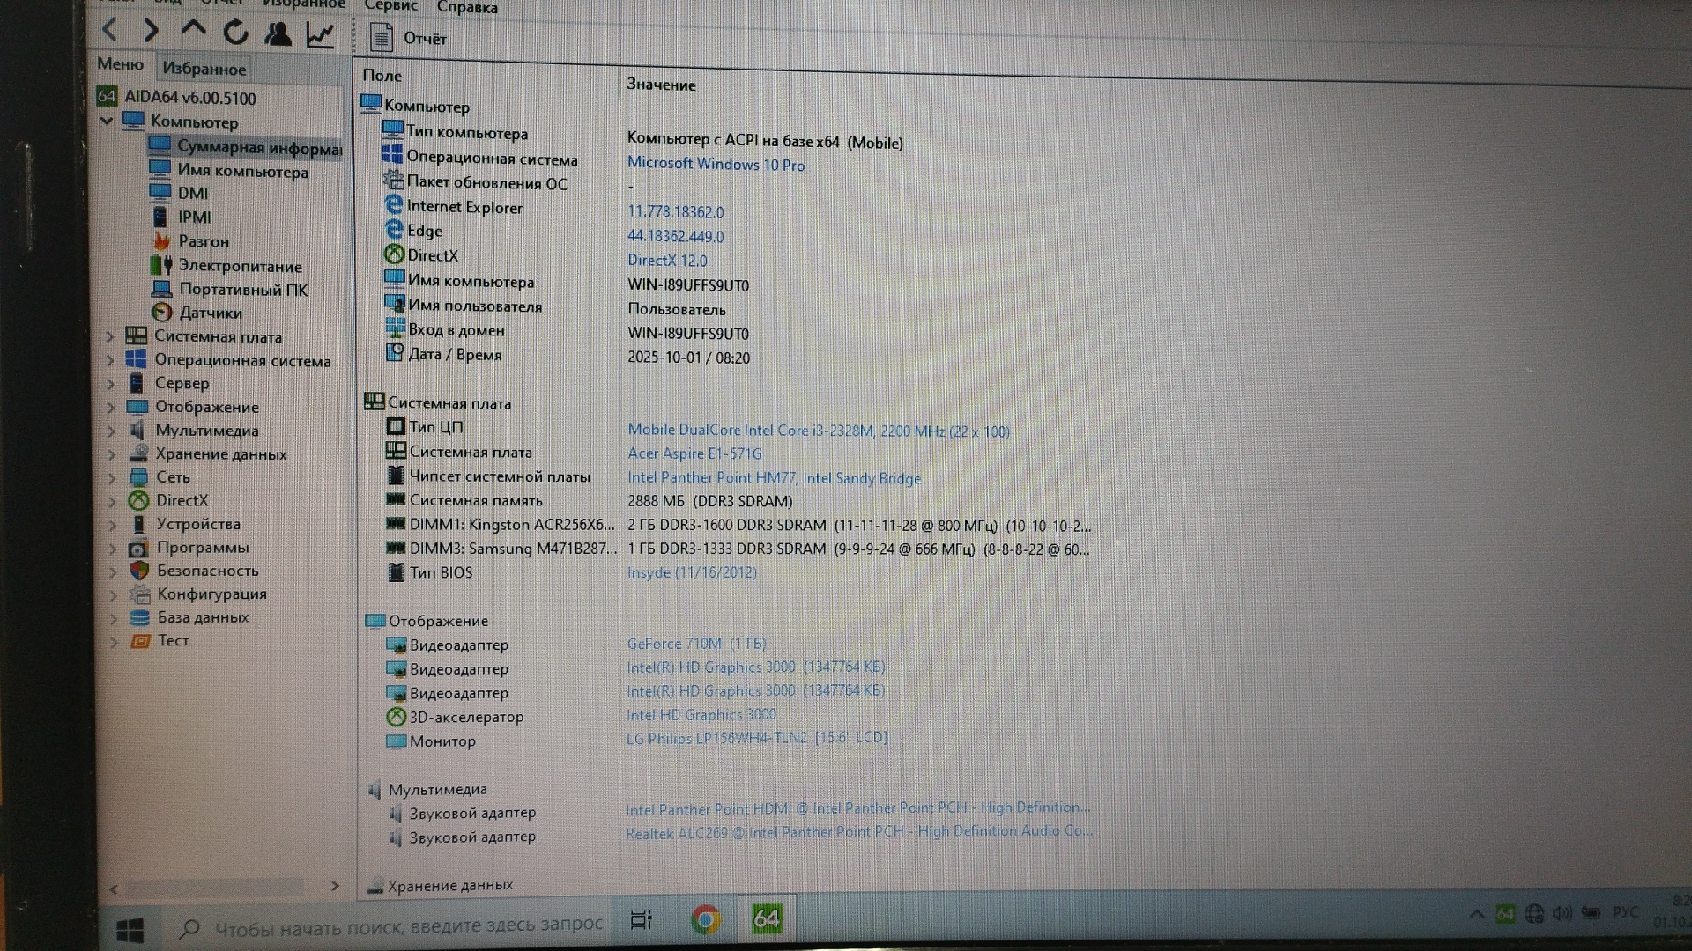Viewport: 1692px width, 951px height.
Task: Click the user profile toolbar icon
Action: pyautogui.click(x=278, y=33)
